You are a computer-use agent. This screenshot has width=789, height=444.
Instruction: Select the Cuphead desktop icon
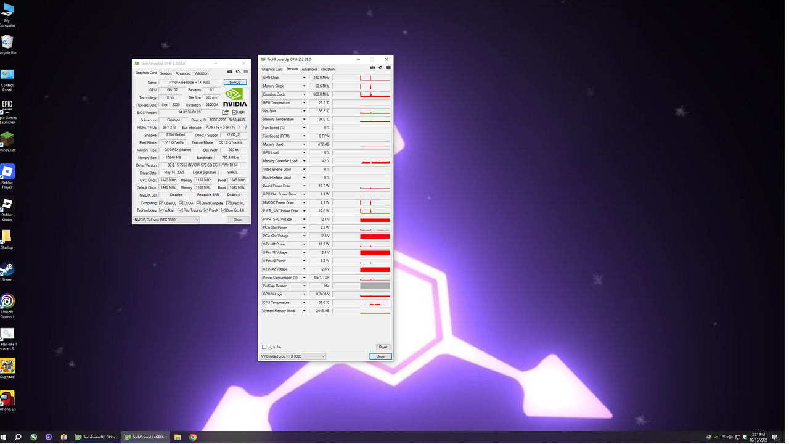click(7, 369)
